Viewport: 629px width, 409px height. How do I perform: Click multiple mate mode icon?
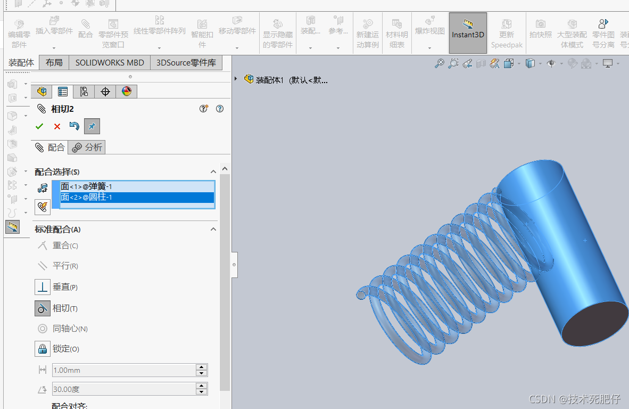click(43, 207)
